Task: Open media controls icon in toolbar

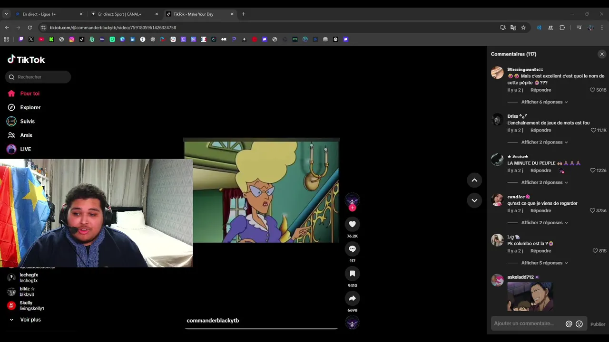Action: coord(579,28)
